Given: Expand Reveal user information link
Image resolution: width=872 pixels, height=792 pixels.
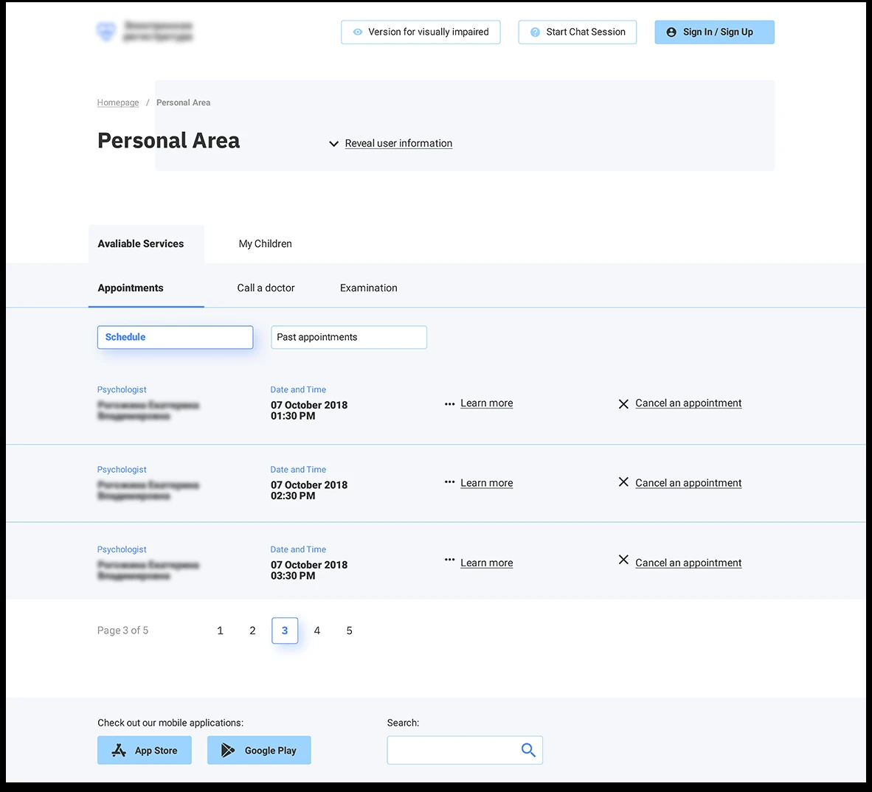Looking at the screenshot, I should pyautogui.click(x=398, y=143).
